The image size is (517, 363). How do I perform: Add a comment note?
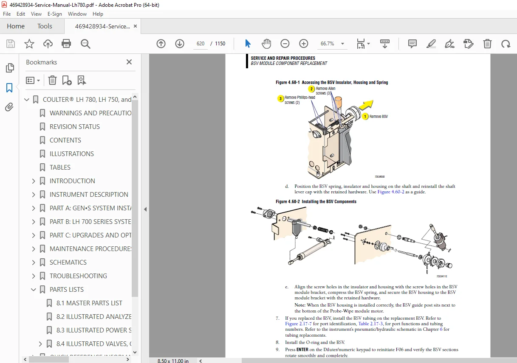pos(412,44)
